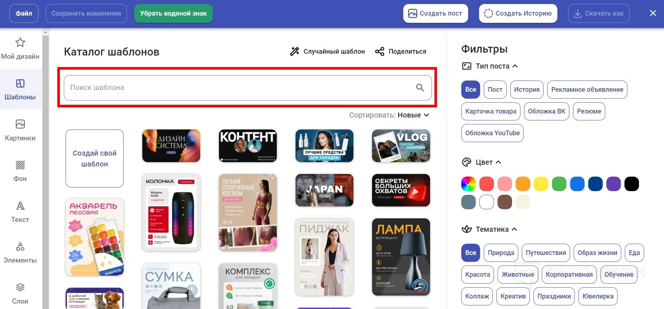Collapse the Тип поста filter section

tap(515, 66)
